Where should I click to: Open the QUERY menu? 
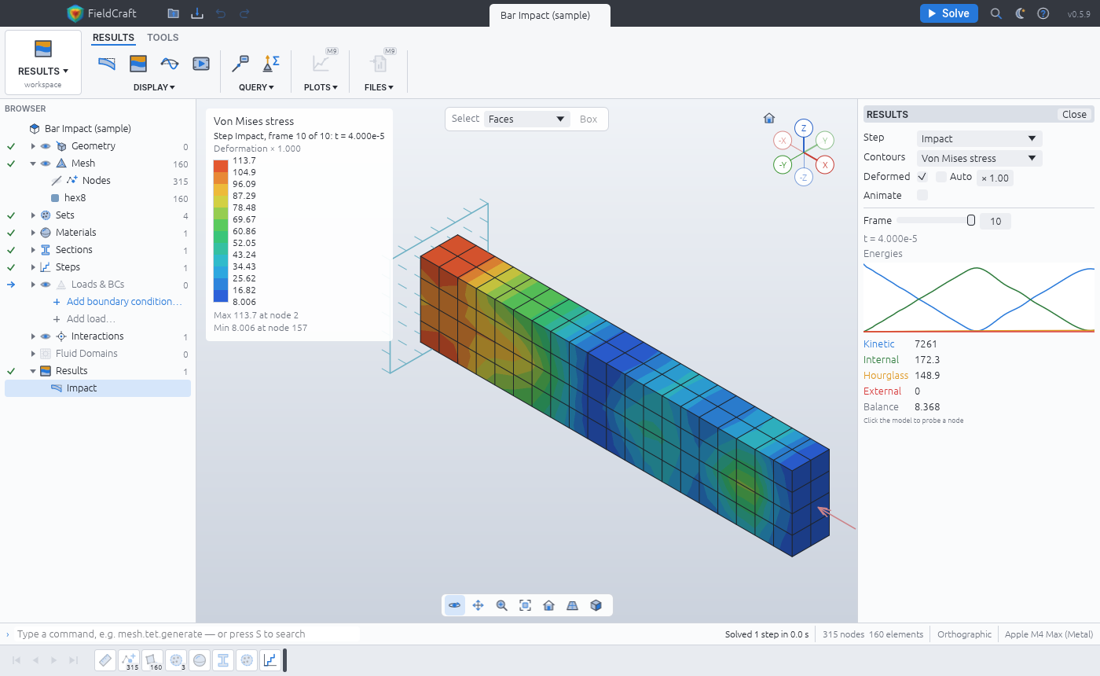click(x=256, y=87)
